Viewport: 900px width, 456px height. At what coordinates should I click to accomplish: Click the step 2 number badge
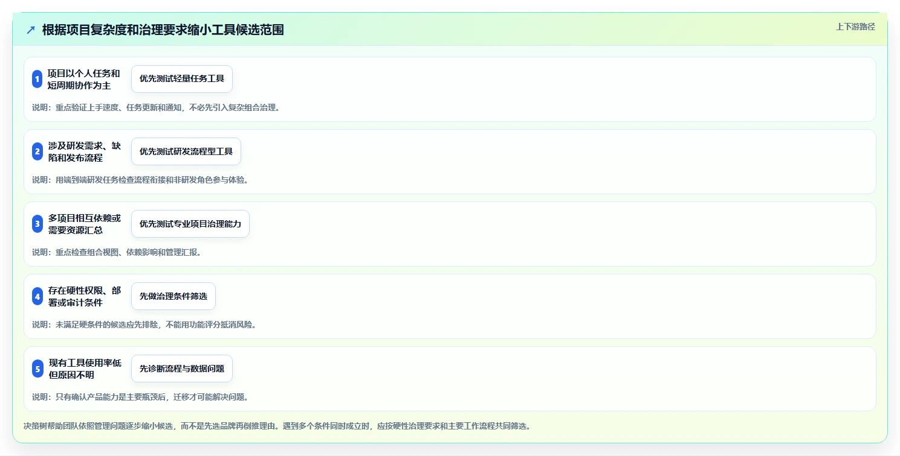(x=37, y=151)
